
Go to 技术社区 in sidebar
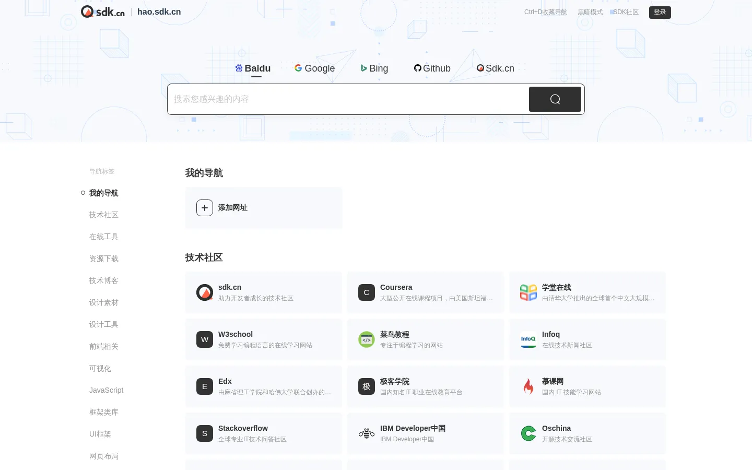pos(104,215)
